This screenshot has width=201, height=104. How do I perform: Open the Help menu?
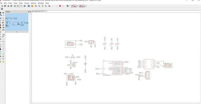(47, 3)
